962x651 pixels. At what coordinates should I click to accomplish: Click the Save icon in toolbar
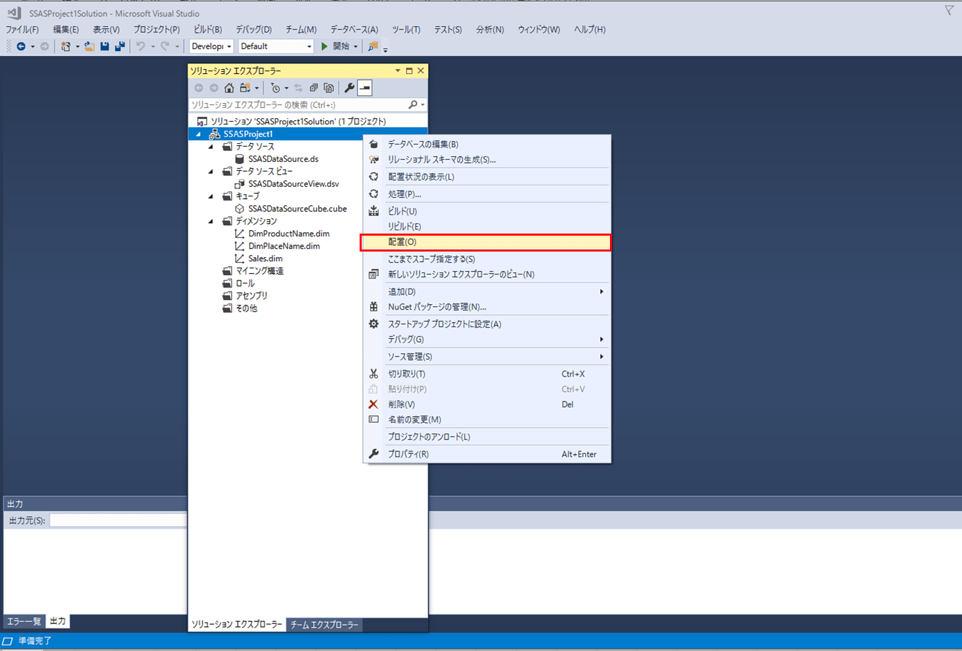104,46
